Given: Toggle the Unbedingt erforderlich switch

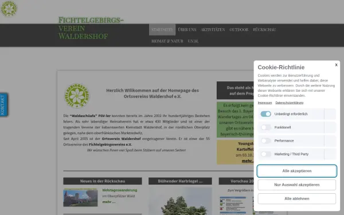Looking at the screenshot, I should (265, 114).
